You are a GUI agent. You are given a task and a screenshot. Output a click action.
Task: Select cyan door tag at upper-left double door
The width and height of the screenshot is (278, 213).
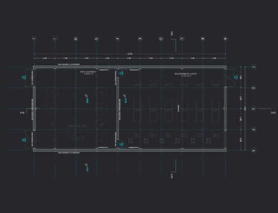coord(24,77)
